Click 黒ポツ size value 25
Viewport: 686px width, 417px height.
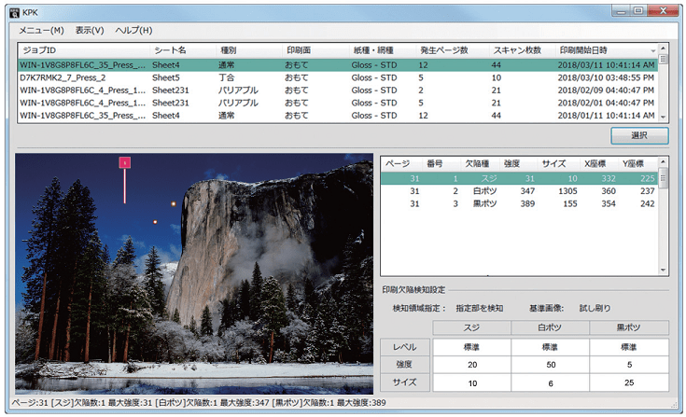point(629,382)
